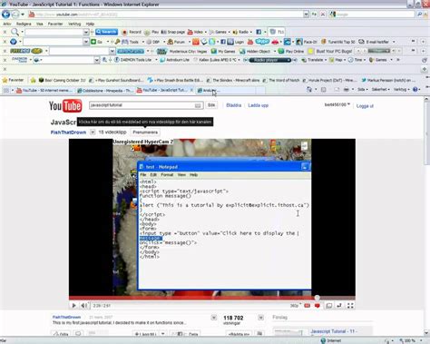Screen dimensions: 430x344
Task: Click E-mail Notifier toolbar item
Action: 375,42
